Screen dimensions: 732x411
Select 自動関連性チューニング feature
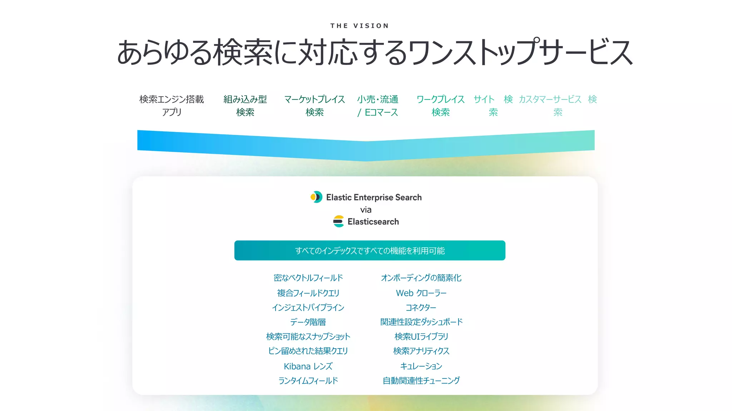(421, 381)
